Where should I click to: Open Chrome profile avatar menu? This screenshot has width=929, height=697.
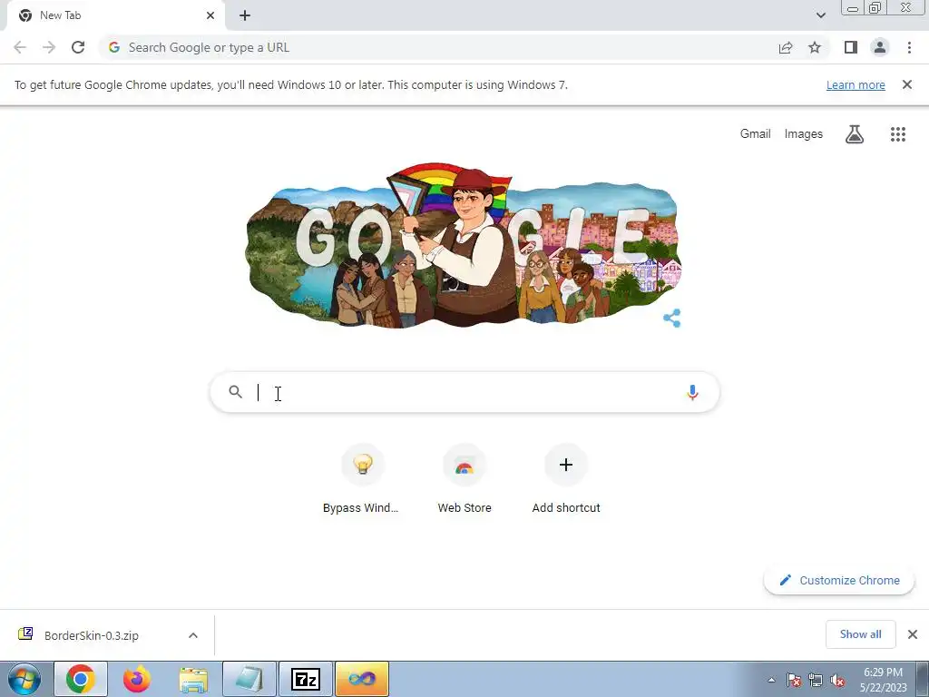tap(880, 47)
